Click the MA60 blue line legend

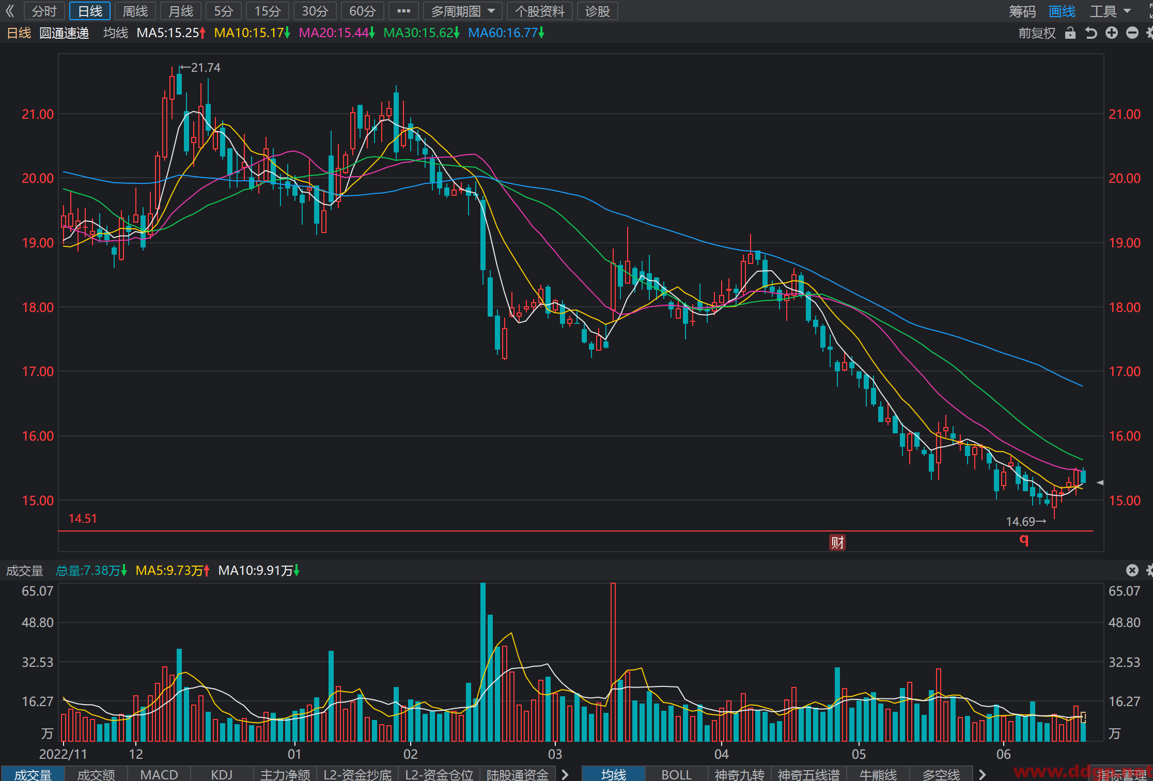pos(506,33)
